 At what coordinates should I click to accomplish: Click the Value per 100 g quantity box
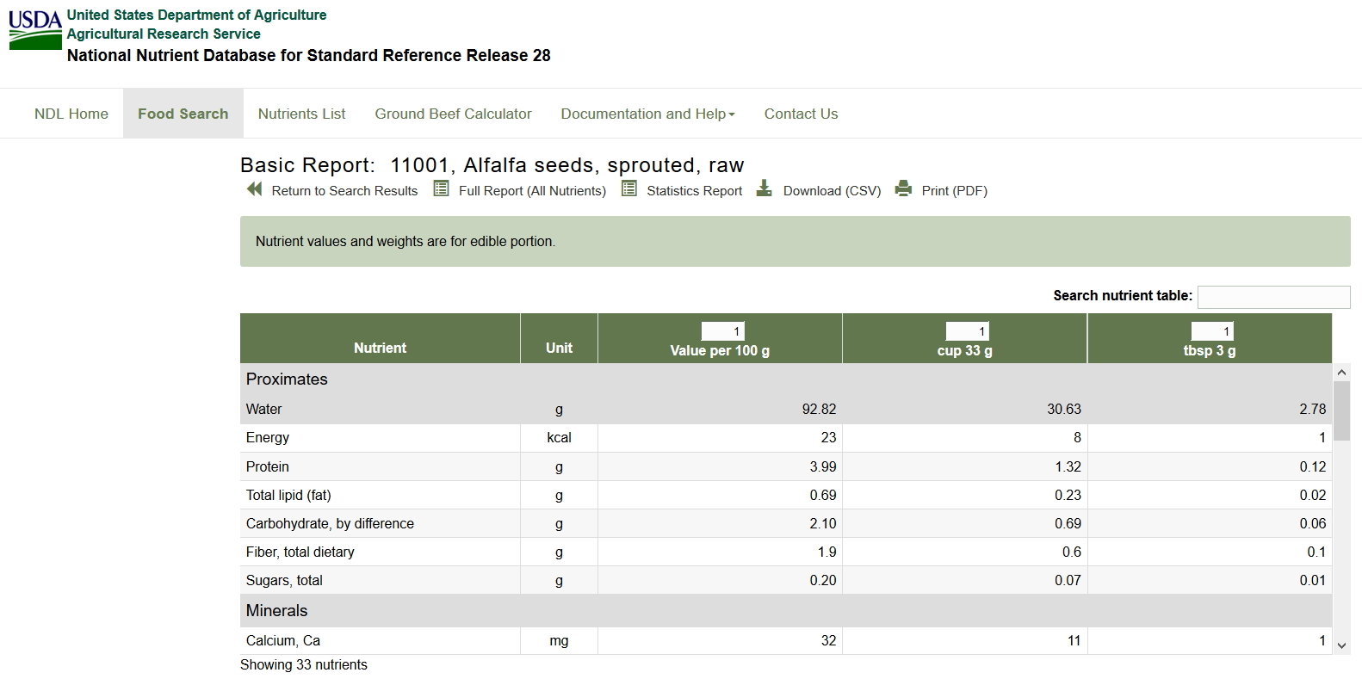[x=722, y=331]
